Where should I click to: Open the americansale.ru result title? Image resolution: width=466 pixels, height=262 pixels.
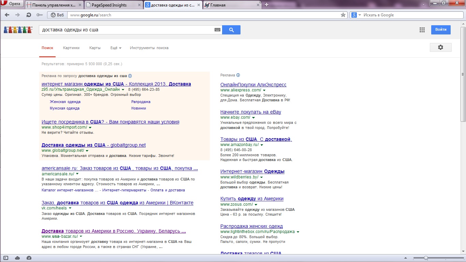coord(120,168)
